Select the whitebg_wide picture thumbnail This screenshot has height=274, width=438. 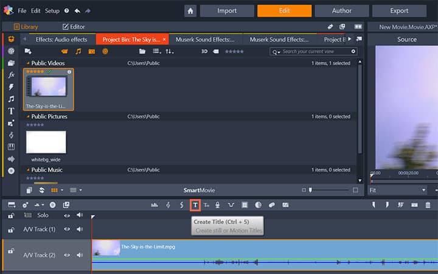(46, 142)
